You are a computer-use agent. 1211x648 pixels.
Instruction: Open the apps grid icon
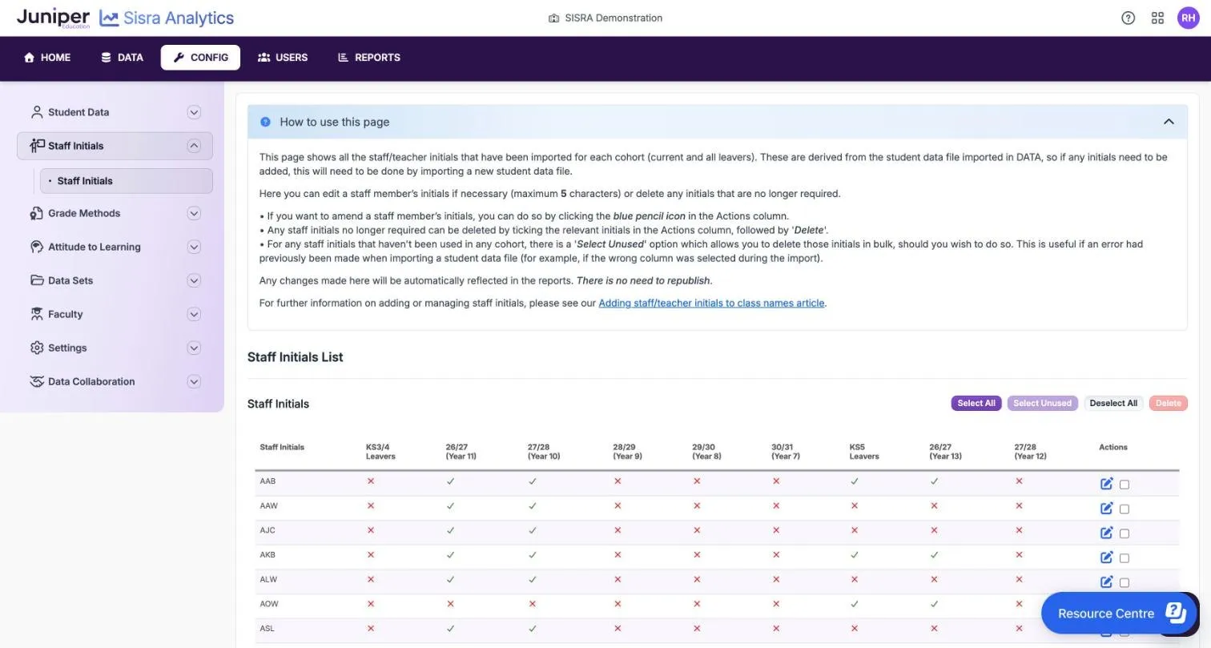point(1157,18)
